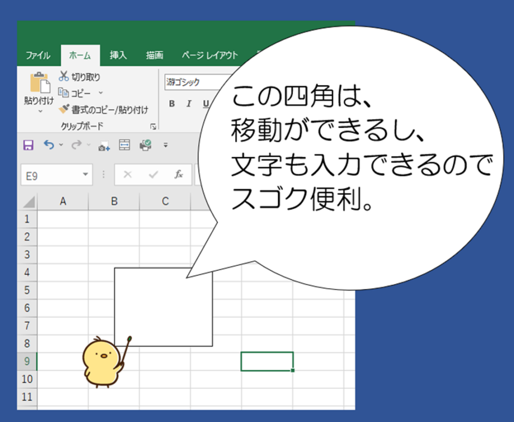
Task: Click cell A1
Action: pos(63,219)
